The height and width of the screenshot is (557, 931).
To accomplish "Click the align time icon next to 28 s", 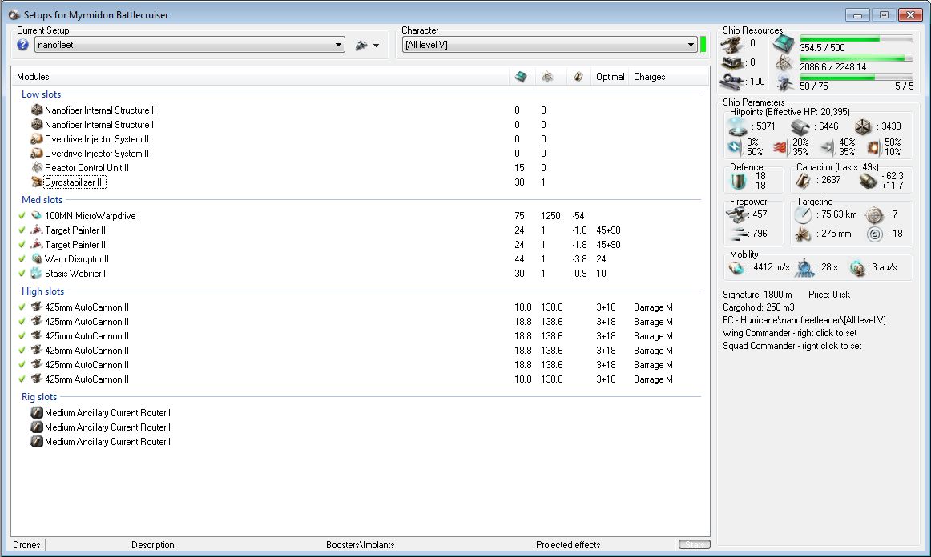I will pos(804,267).
